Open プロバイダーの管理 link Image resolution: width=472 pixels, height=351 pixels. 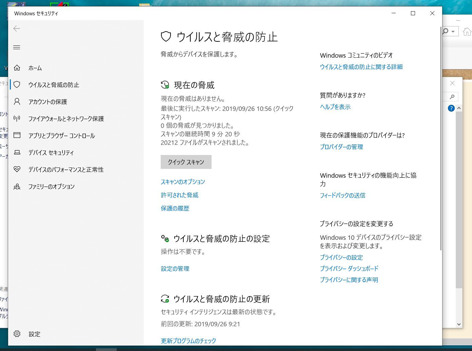coord(341,147)
